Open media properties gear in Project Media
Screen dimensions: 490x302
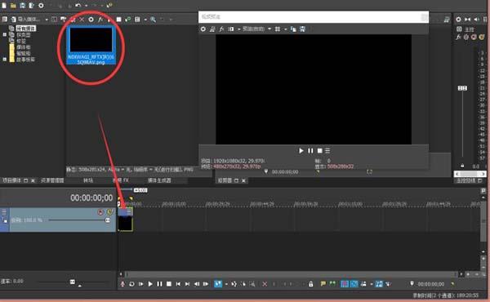[91, 20]
